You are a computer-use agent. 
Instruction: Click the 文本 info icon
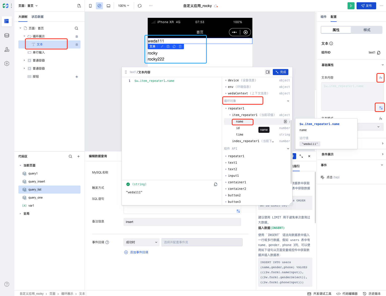331,43
